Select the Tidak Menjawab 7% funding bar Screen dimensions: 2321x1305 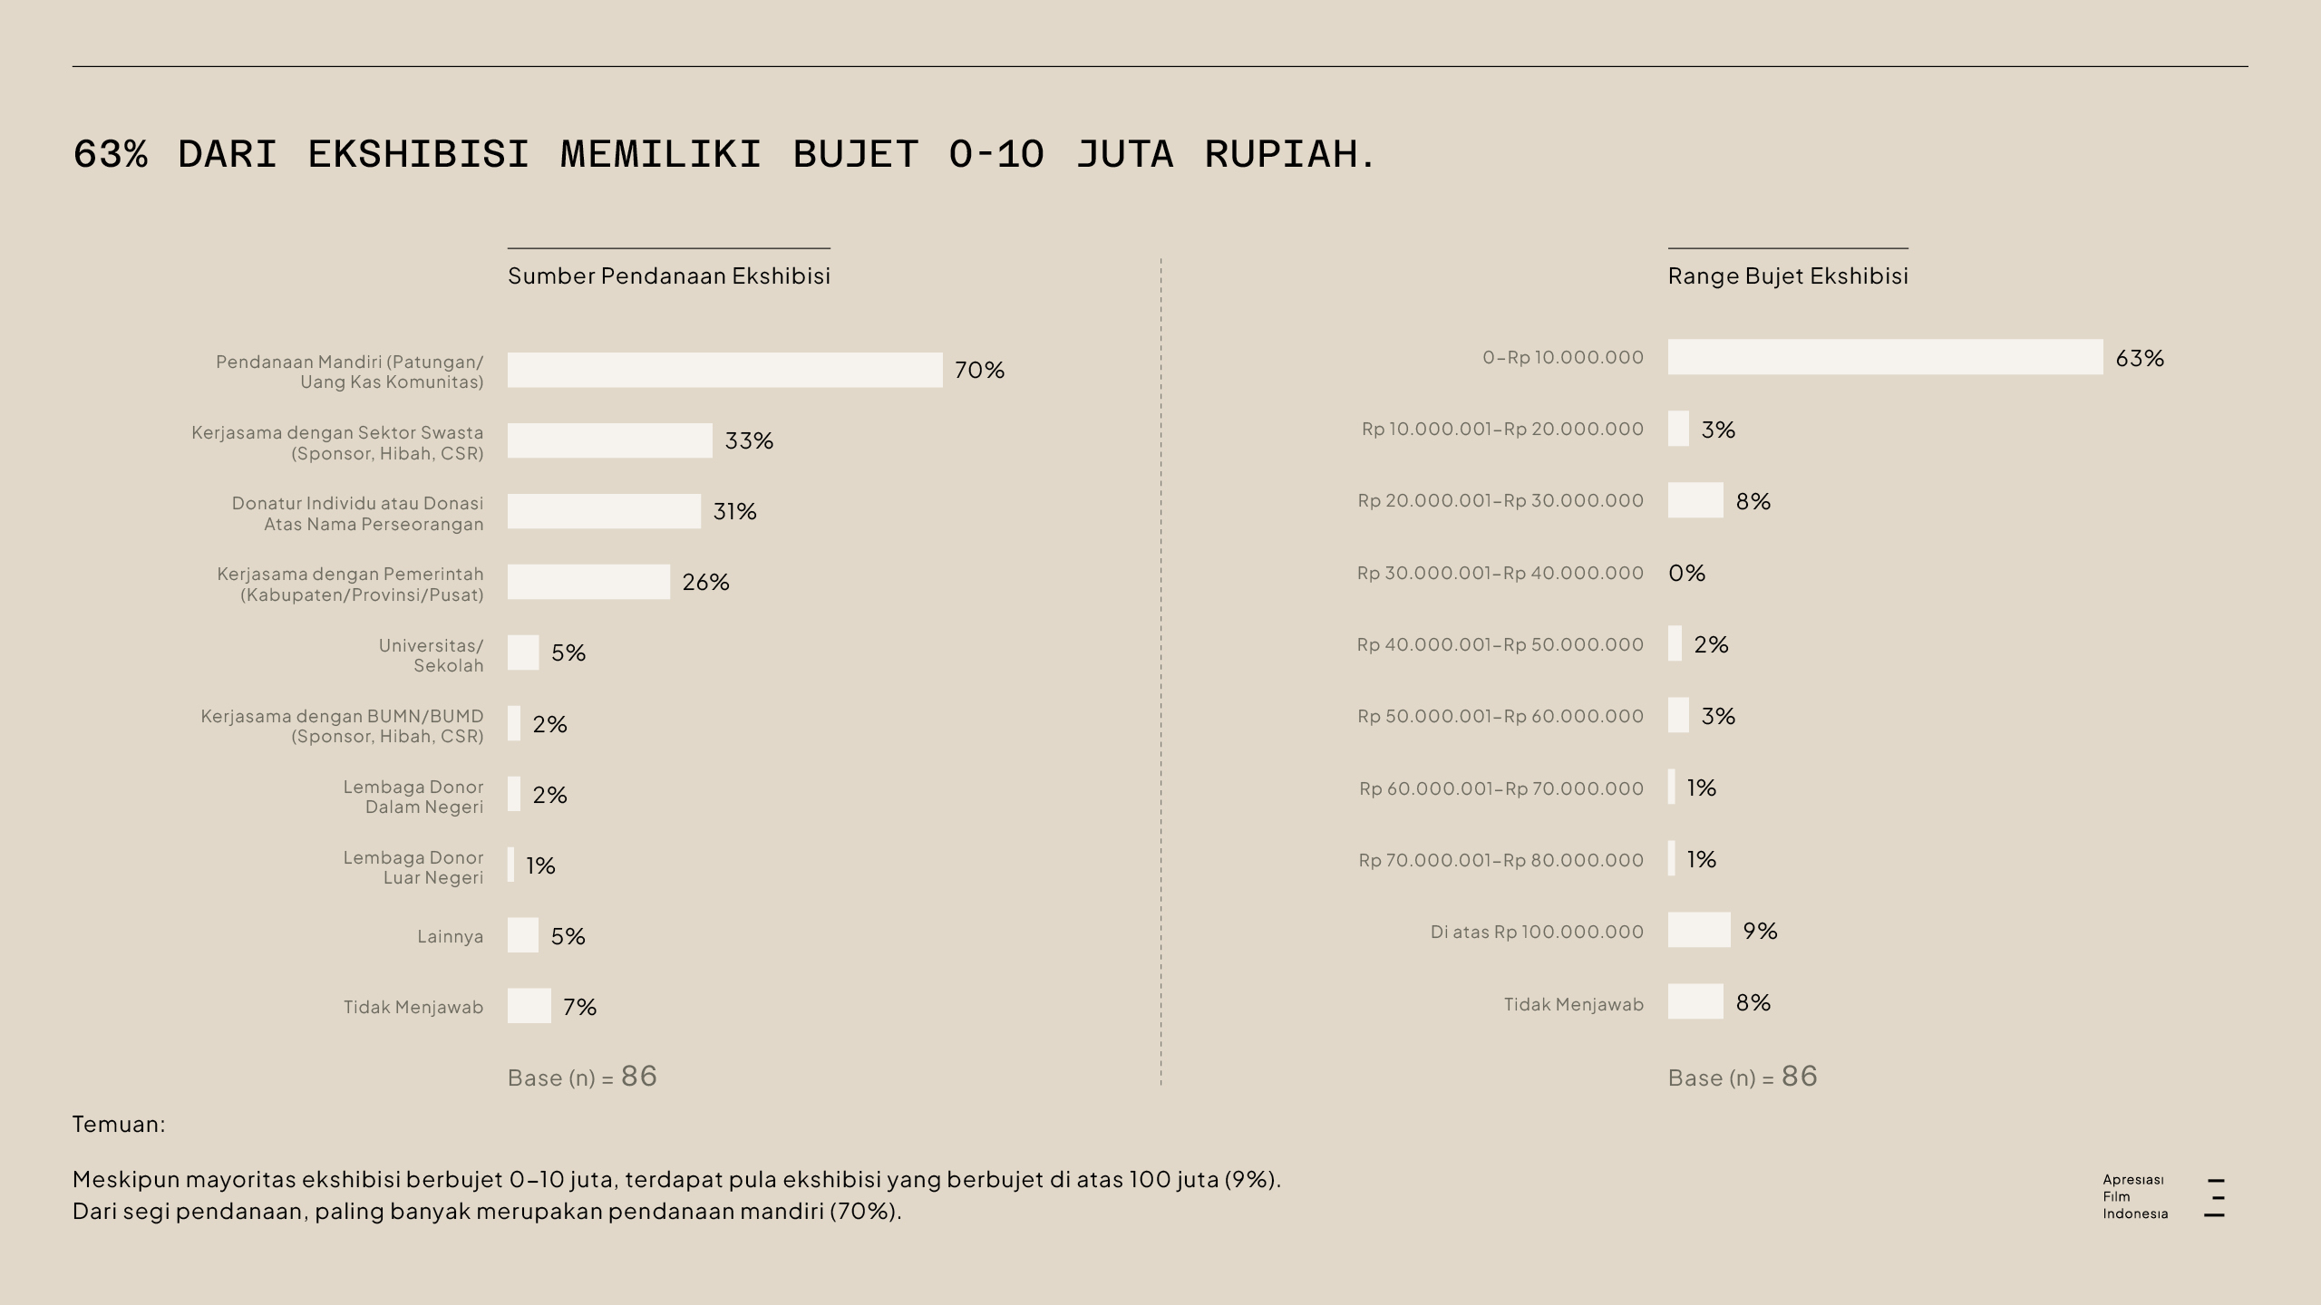click(529, 1006)
